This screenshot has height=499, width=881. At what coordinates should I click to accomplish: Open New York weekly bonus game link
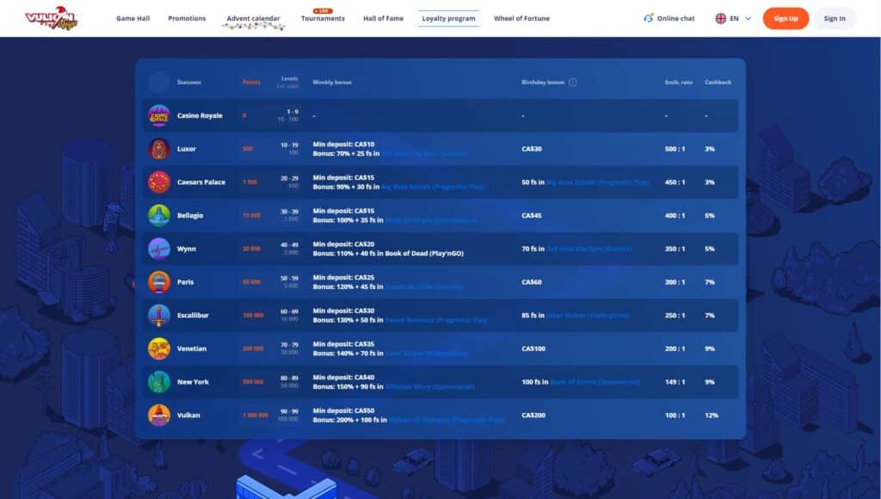point(430,386)
